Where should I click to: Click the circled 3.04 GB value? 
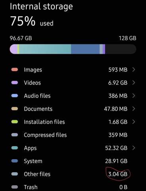pyautogui.click(x=118, y=174)
